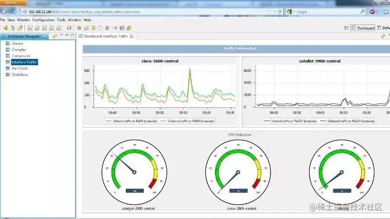Refresh the Dashboard Navigator view

(55, 36)
